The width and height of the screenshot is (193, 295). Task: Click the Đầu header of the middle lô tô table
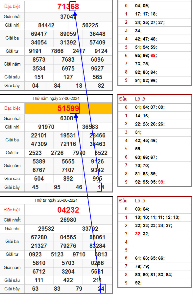tap(123, 99)
